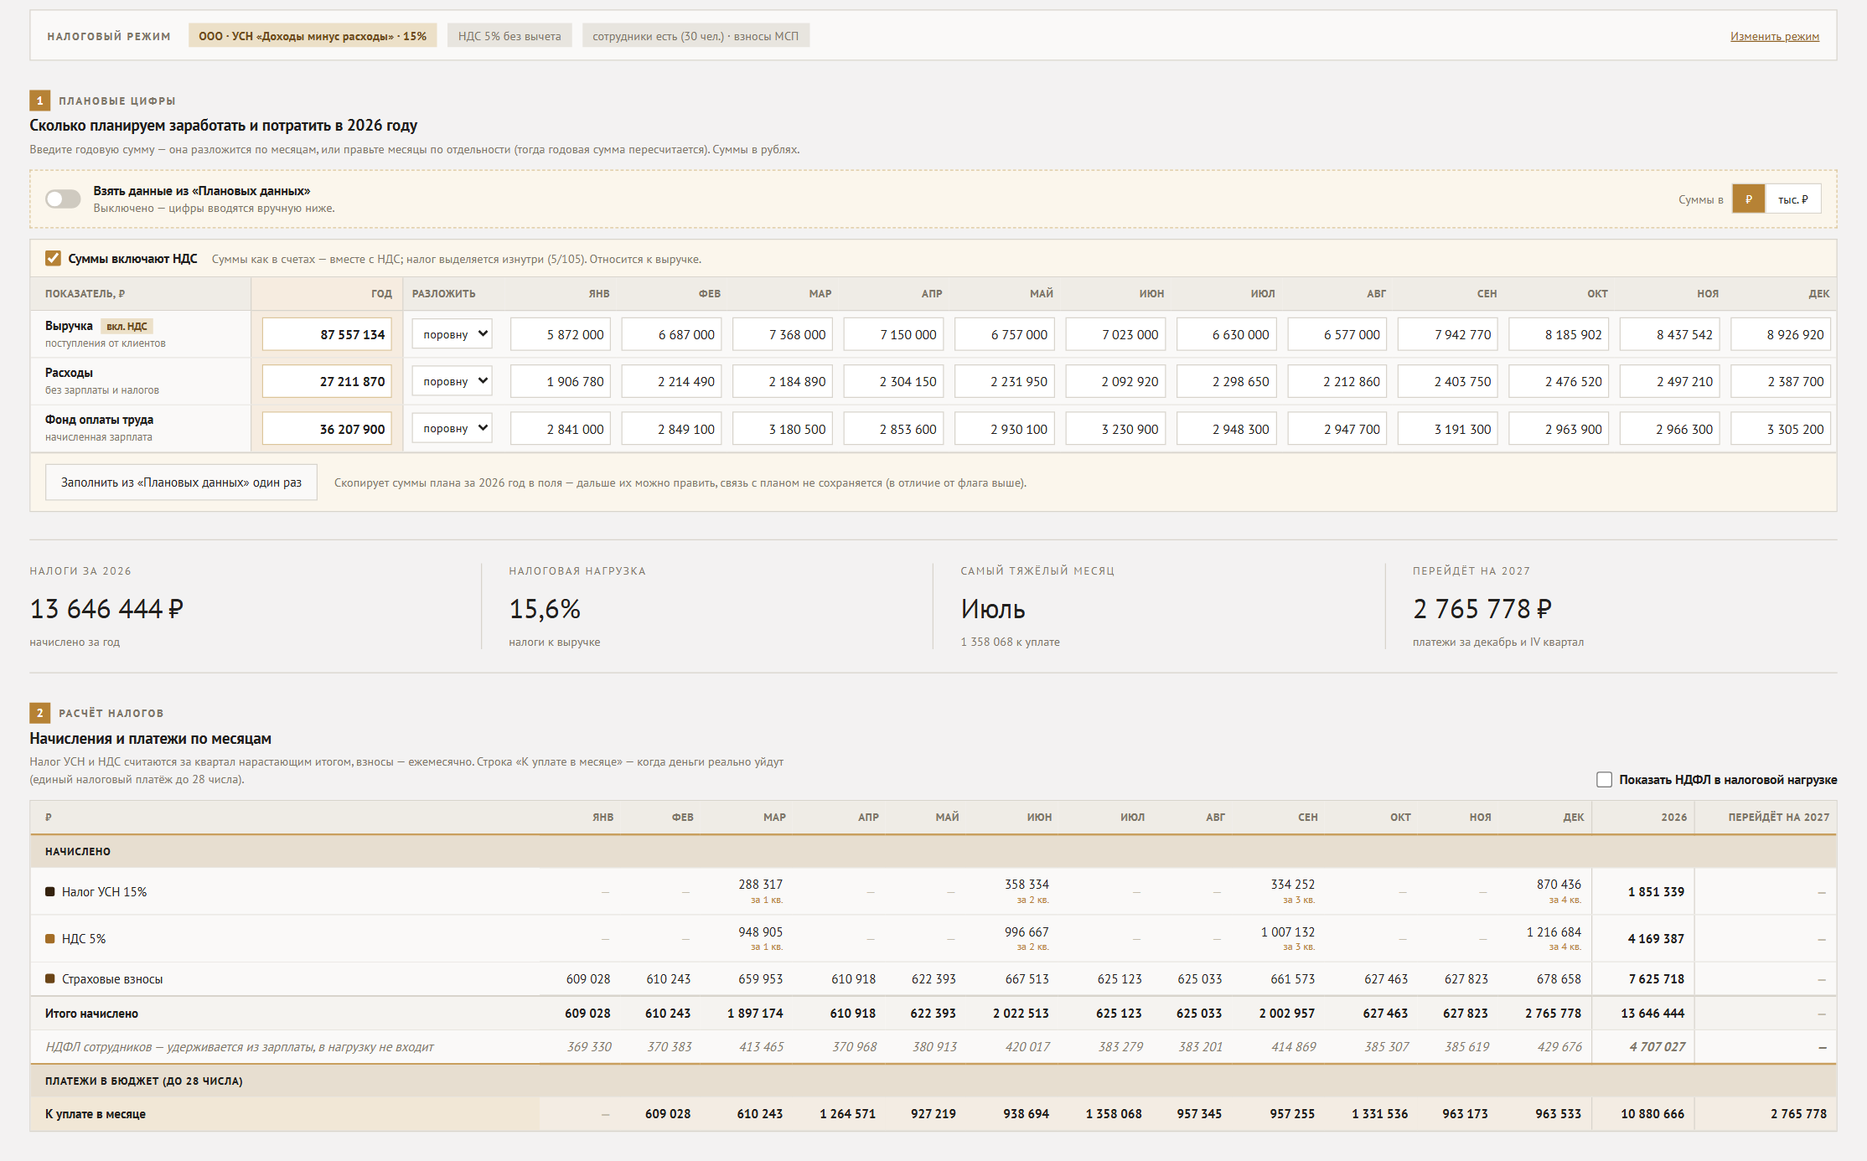
Task: Click July payment value 1 358 068
Action: (x=1114, y=1114)
